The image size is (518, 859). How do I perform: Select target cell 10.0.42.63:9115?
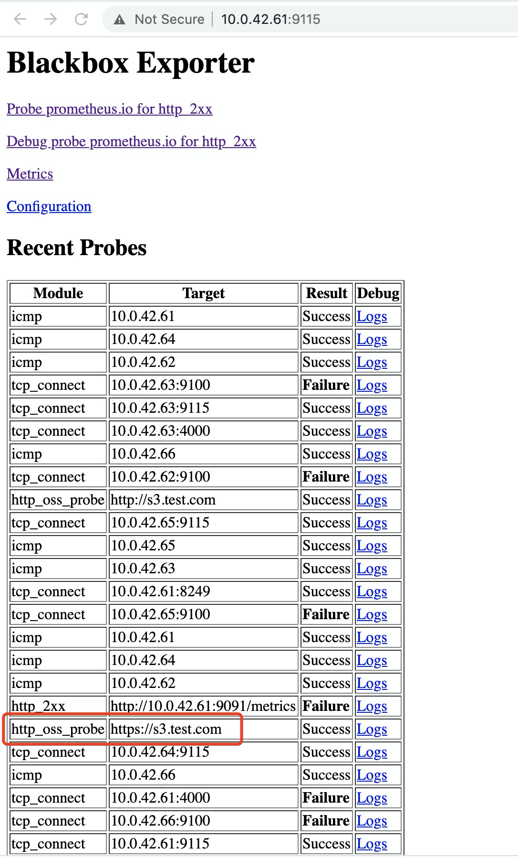pos(204,408)
